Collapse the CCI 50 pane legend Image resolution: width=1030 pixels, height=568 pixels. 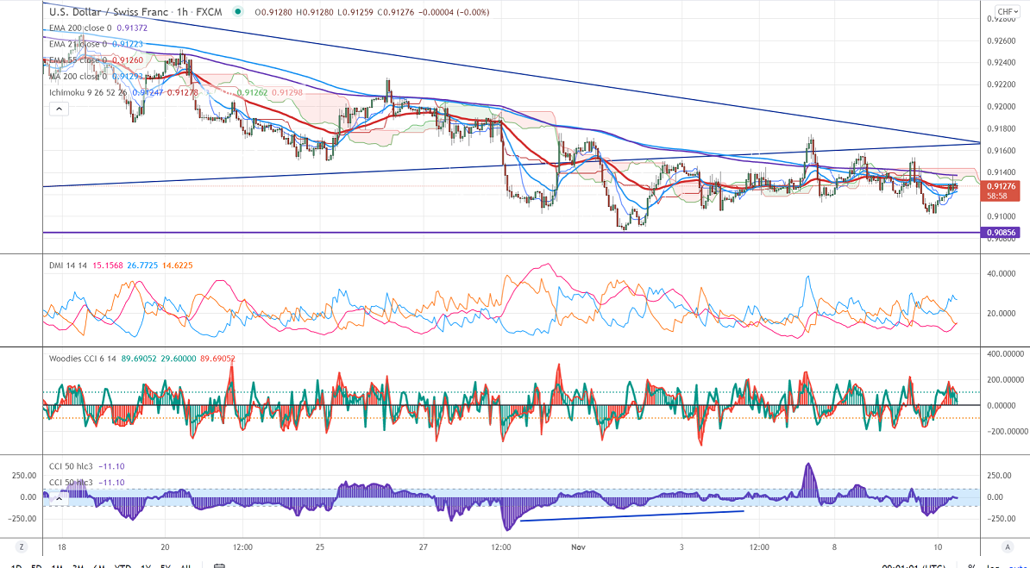60,498
